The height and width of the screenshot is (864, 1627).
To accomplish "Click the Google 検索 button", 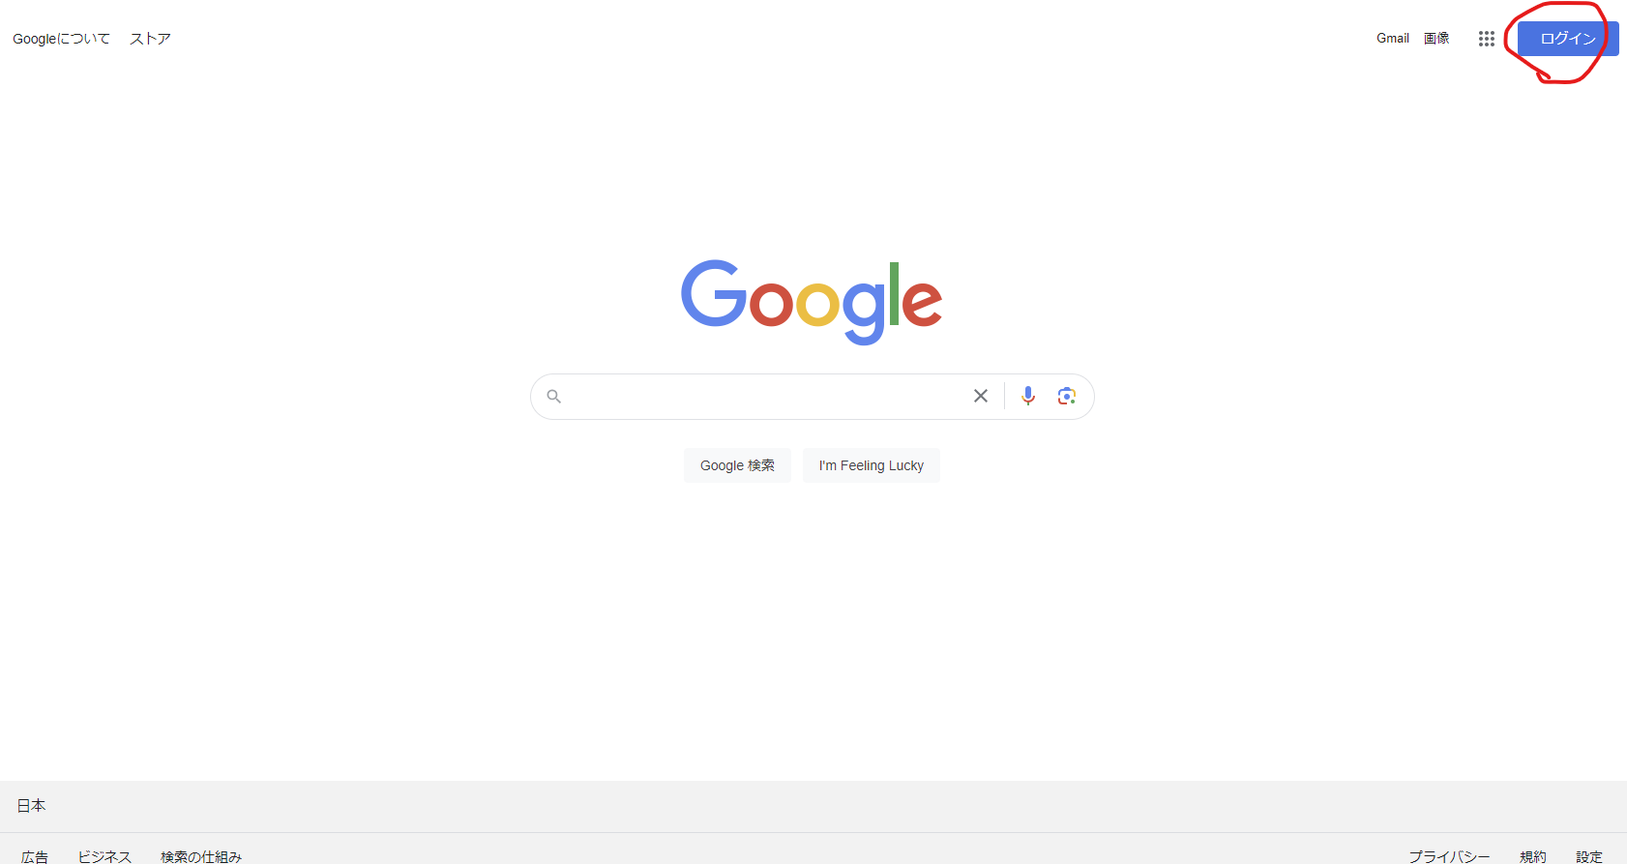I will (737, 465).
